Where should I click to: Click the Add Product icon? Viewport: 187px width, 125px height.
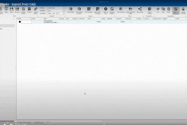(71, 9)
